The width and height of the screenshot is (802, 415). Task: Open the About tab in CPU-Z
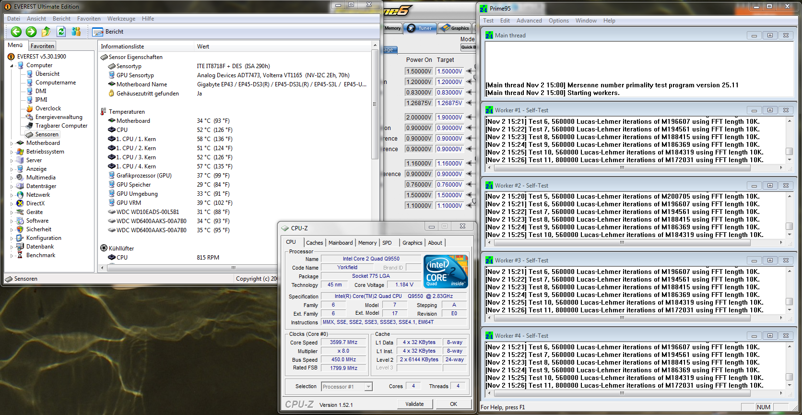coord(436,243)
